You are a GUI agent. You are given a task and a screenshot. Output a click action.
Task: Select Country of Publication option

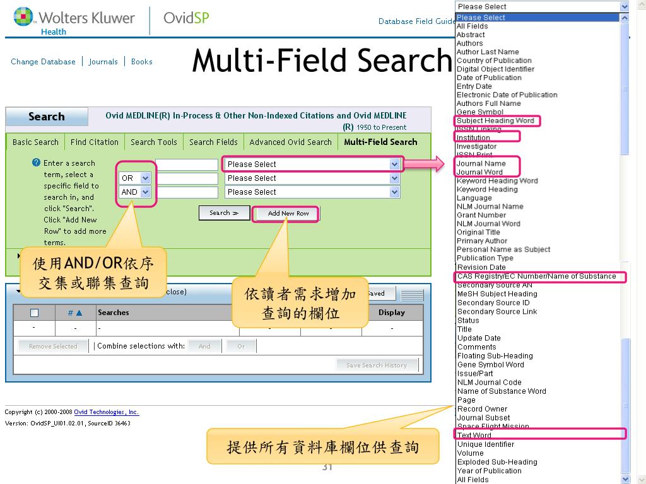point(494,60)
